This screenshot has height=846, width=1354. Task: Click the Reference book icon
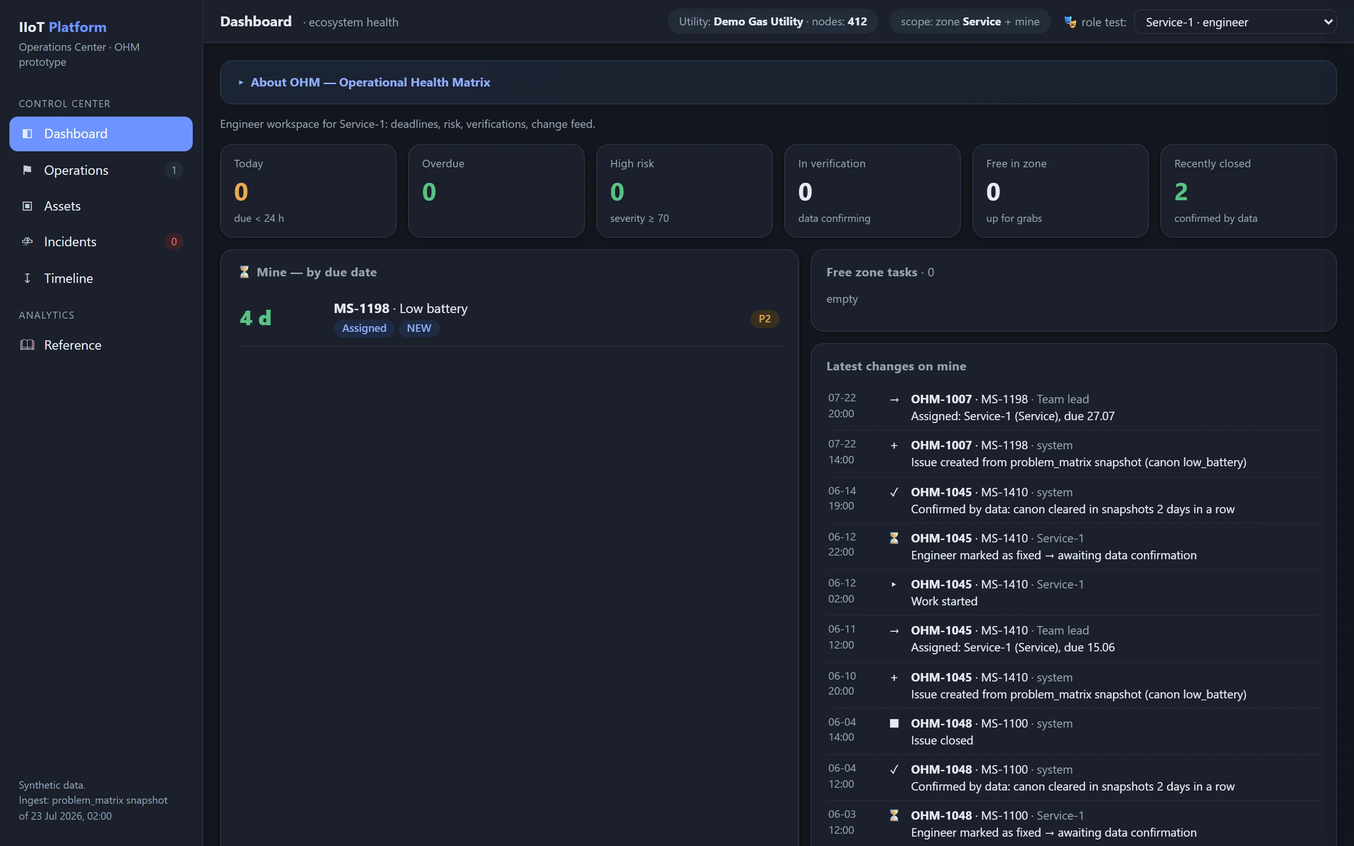pyautogui.click(x=27, y=345)
